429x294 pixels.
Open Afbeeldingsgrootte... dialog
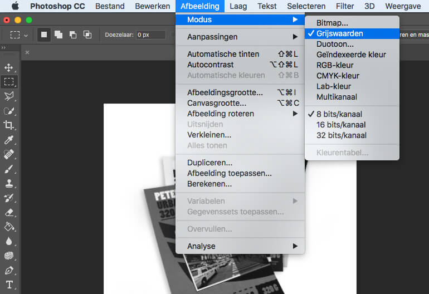click(240, 92)
